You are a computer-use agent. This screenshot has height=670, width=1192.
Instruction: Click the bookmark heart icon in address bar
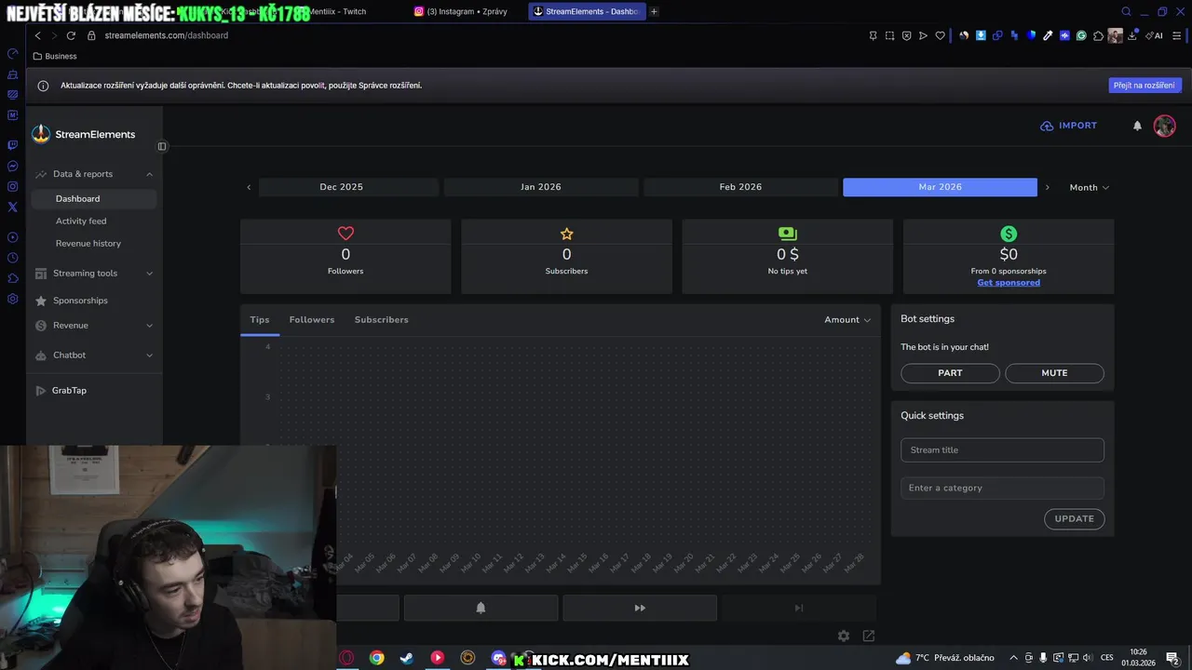(940, 35)
